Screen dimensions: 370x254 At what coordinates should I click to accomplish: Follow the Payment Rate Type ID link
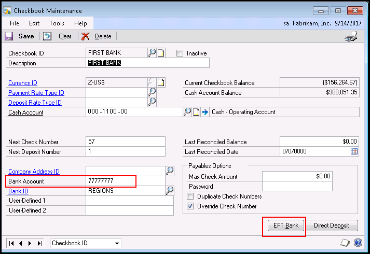(x=36, y=93)
